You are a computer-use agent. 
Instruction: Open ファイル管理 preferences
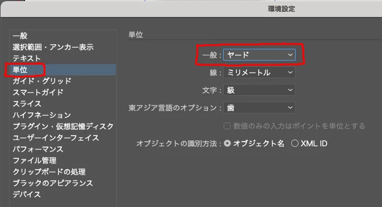35,160
